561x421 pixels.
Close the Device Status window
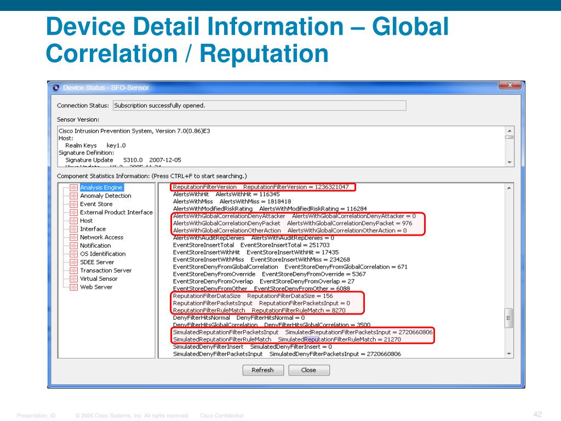[510, 85]
